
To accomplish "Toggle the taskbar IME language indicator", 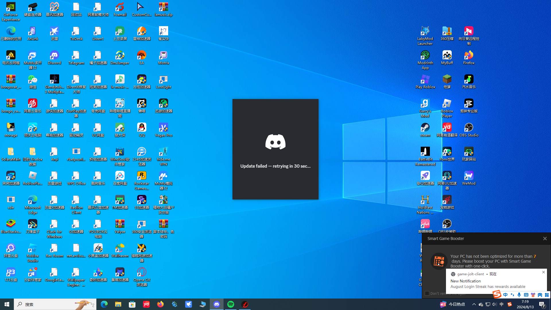I will tap(502, 304).
